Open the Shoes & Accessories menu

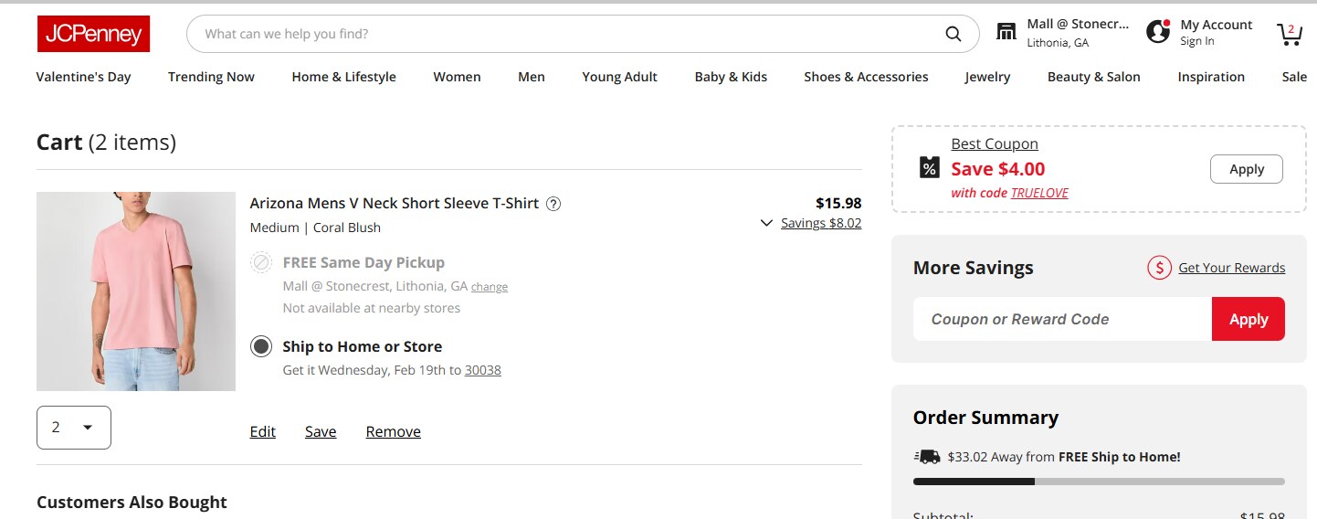[866, 77]
